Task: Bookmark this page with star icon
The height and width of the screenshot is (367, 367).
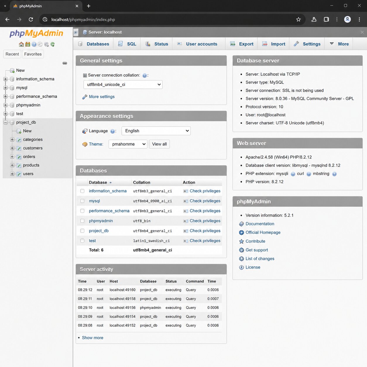Action: click(298, 19)
